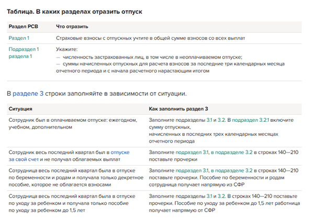
Task: Click the "Ситуация" column header
Action: (x=21, y=109)
